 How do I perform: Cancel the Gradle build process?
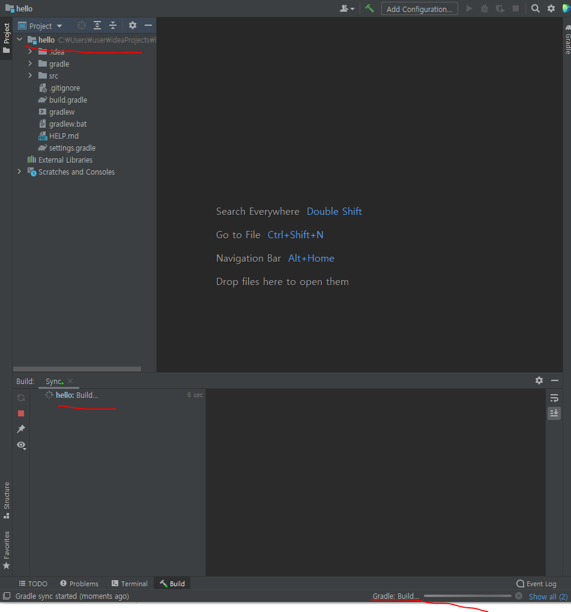coord(519,596)
